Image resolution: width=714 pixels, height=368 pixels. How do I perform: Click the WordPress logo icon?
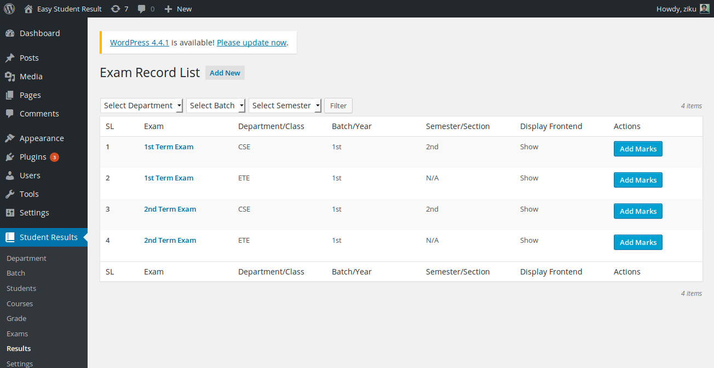point(9,9)
